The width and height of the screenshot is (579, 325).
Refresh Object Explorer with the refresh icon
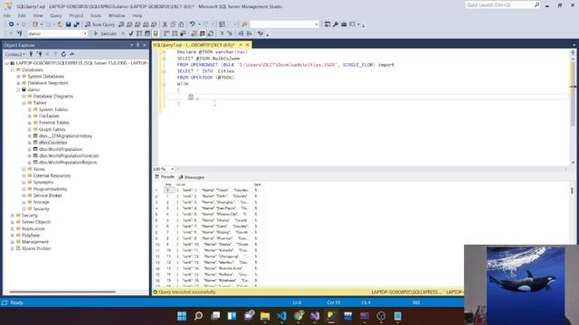tap(63, 54)
